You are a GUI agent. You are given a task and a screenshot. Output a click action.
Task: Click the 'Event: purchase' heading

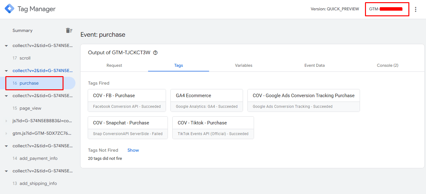click(x=103, y=34)
